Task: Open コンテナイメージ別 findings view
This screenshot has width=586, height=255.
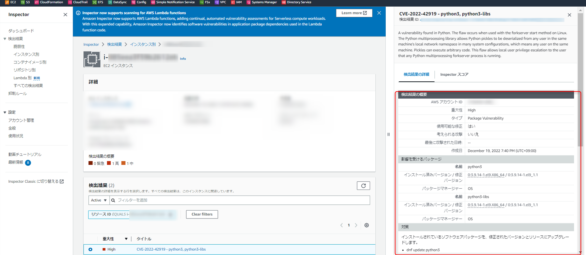Action: [30, 62]
